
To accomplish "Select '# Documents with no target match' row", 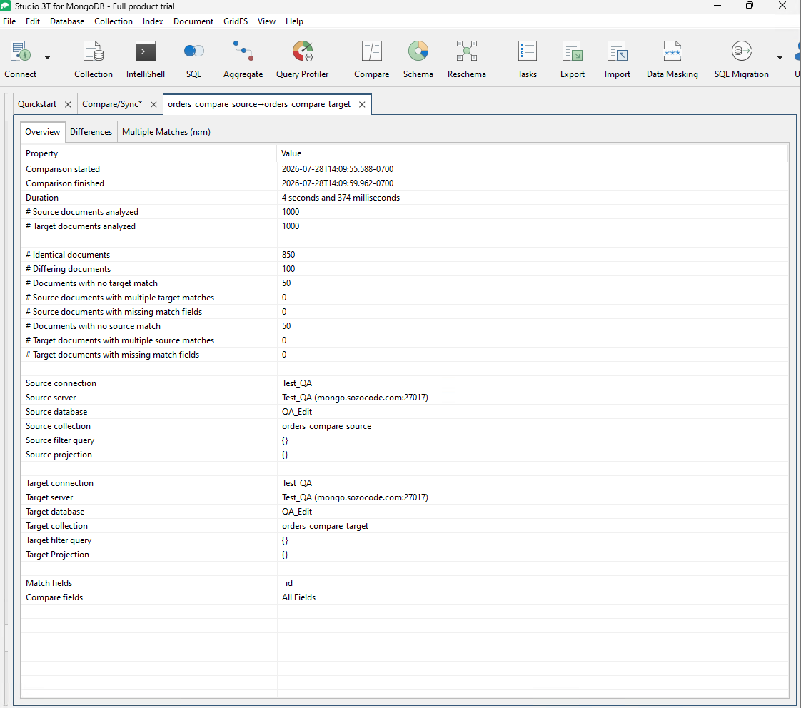I will coord(405,283).
